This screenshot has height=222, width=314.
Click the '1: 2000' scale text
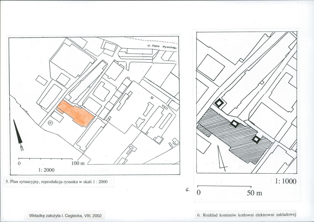point(46,170)
